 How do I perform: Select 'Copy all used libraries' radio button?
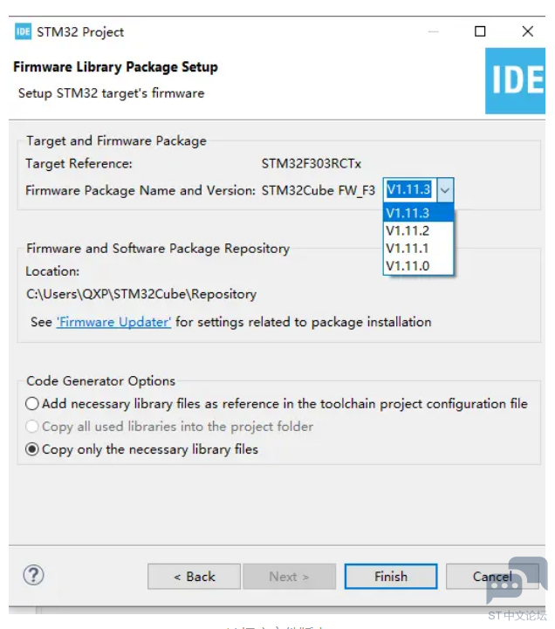click(32, 427)
